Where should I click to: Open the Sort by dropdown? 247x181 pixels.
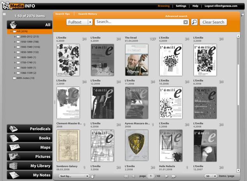click(74, 176)
